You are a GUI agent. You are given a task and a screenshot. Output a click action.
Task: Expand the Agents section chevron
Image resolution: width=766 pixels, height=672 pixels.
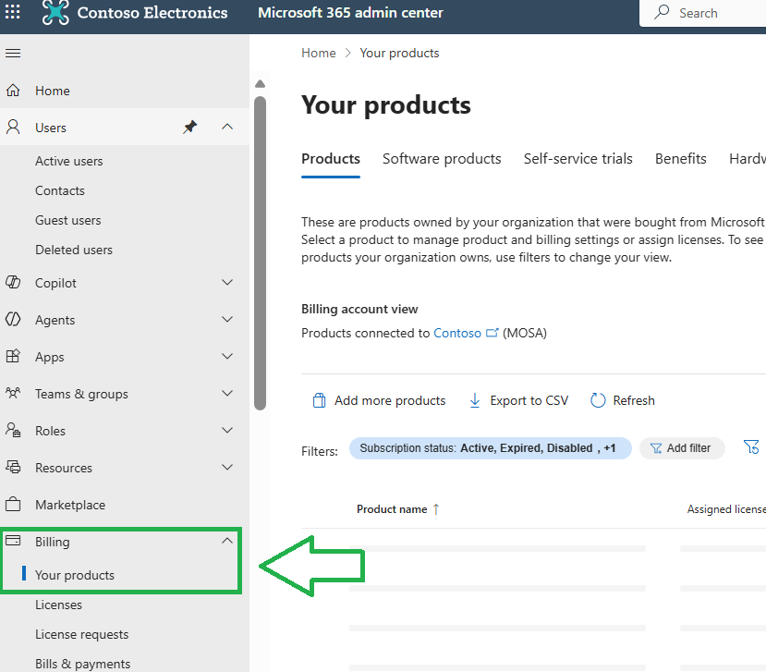pos(227,320)
